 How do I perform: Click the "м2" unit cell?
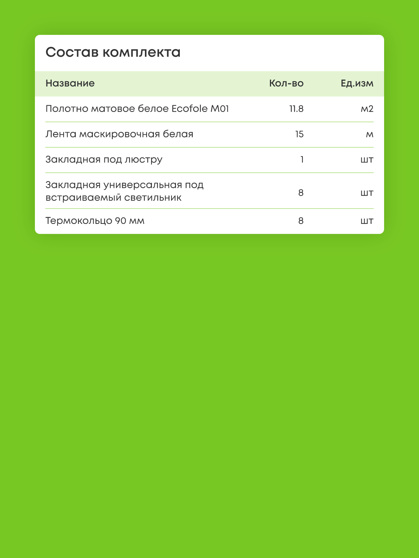367,109
